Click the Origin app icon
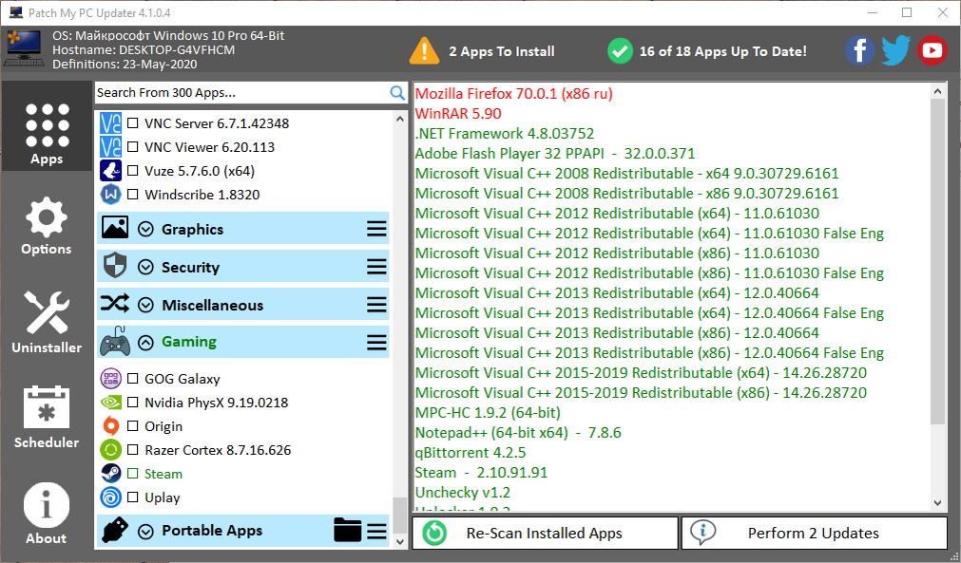 coord(110,426)
